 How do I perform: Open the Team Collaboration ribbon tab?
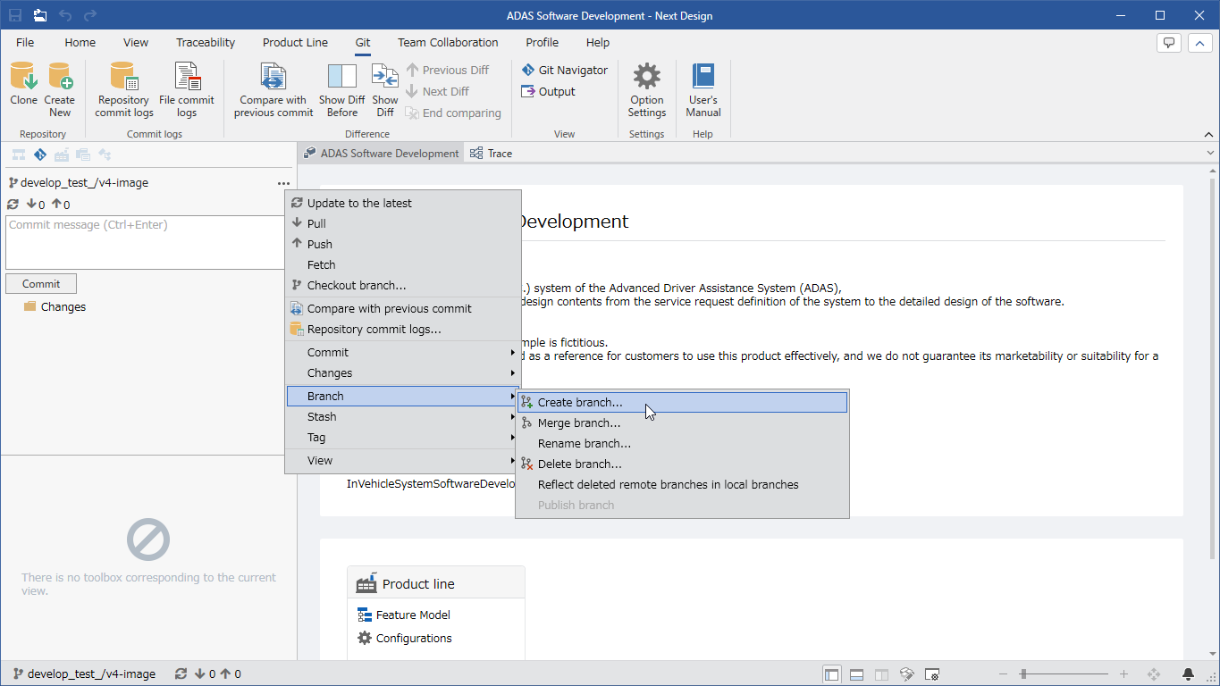tap(448, 42)
